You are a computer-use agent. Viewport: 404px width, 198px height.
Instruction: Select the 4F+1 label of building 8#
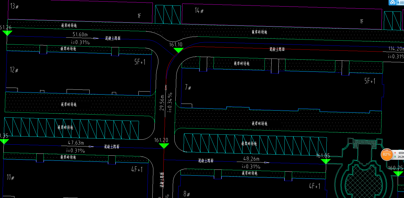click(315, 186)
